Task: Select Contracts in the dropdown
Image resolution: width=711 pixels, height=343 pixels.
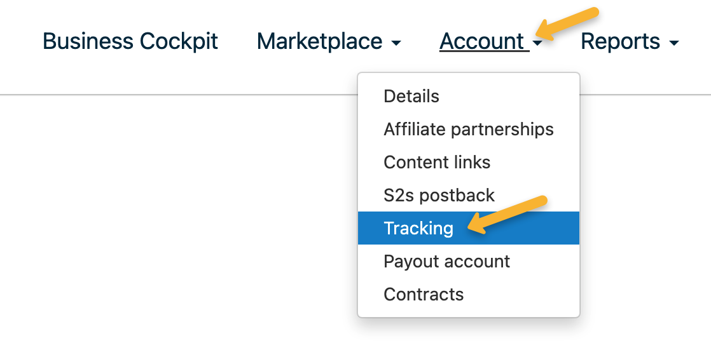Action: click(424, 295)
